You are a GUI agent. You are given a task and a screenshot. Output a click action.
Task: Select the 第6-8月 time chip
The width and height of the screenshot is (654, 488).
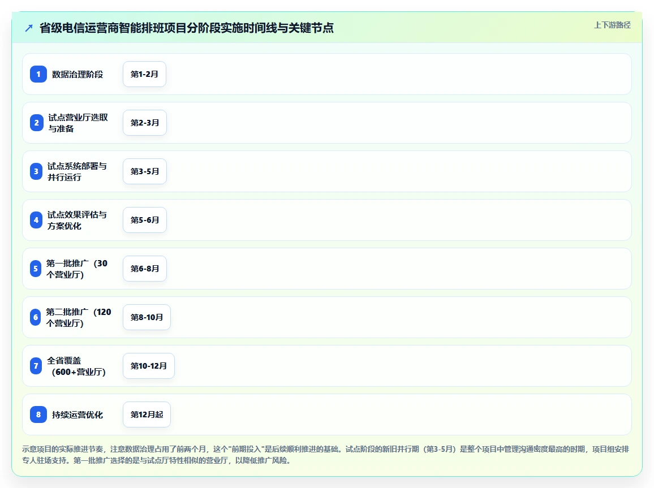[x=145, y=269]
